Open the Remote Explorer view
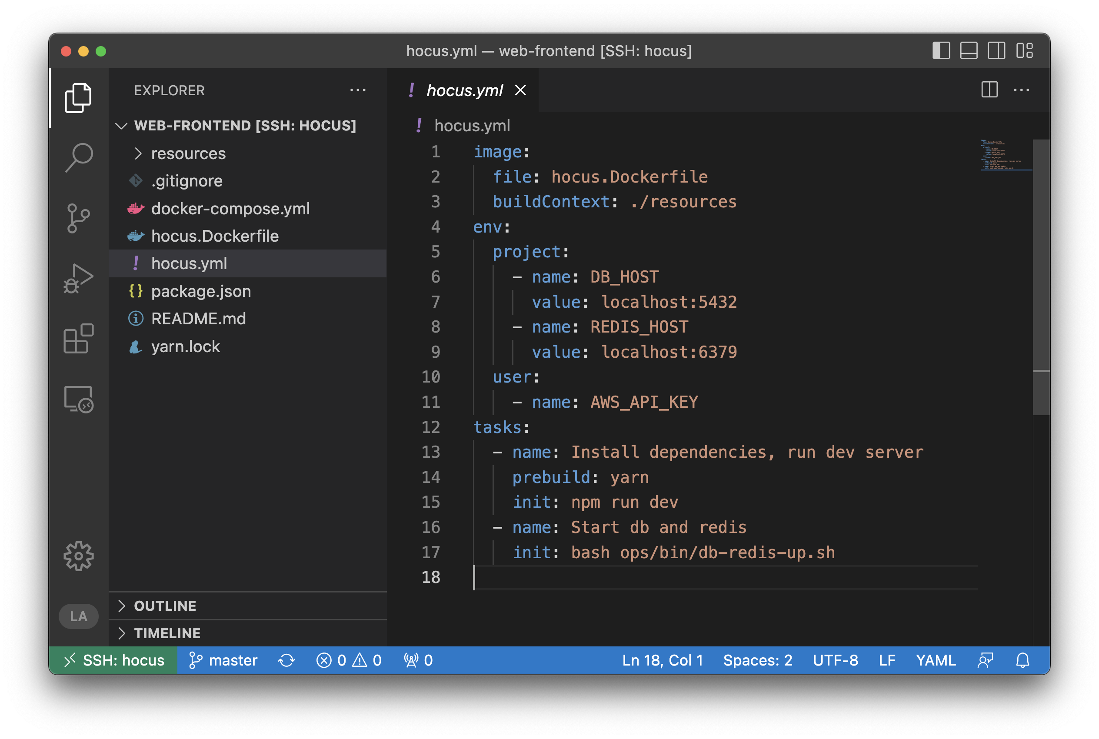Screen dimensions: 1099x739 79,399
